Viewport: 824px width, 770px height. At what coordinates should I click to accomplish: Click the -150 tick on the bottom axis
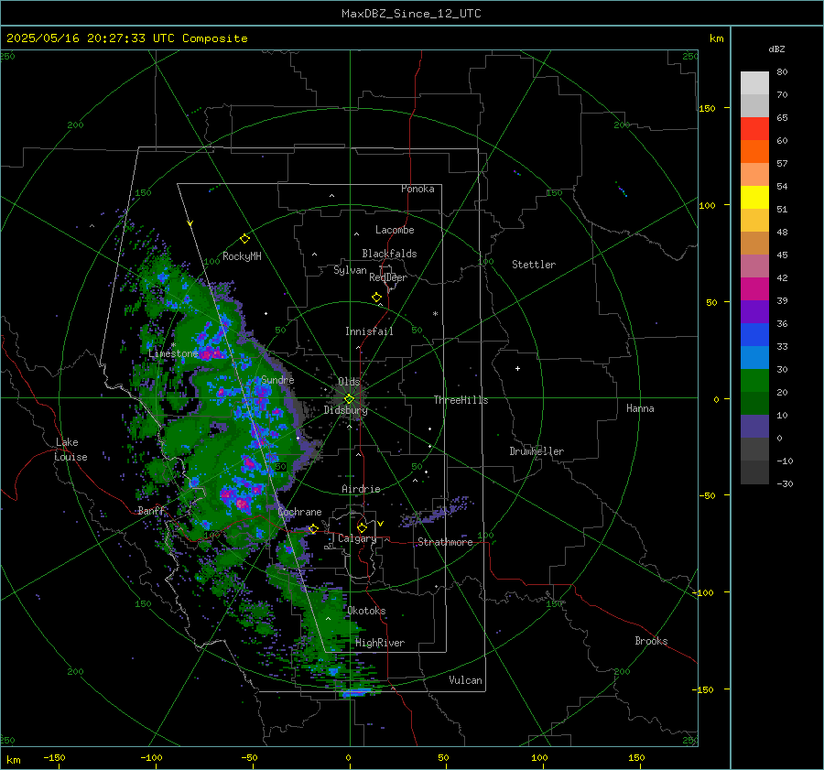54,757
